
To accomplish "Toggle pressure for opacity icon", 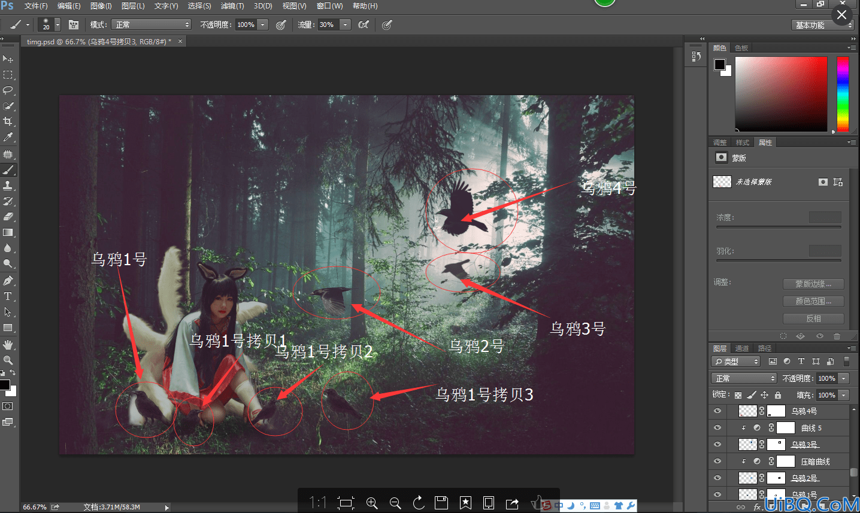I will 281,25.
